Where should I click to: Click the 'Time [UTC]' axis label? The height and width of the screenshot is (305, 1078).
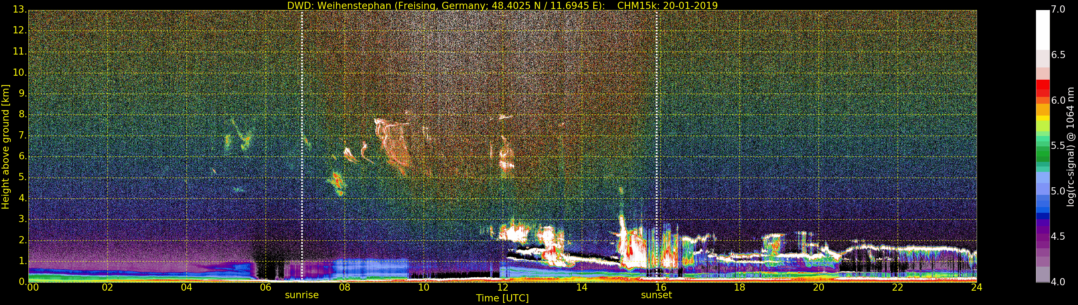[x=502, y=298]
